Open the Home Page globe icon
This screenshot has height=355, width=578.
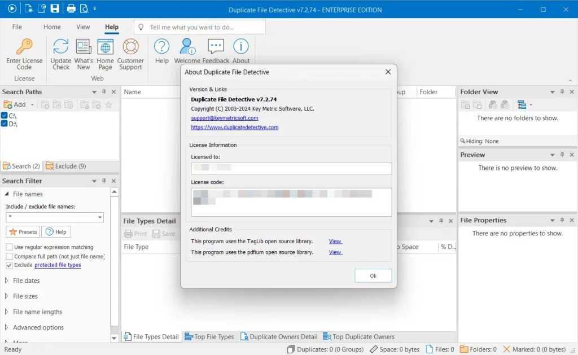click(x=105, y=47)
